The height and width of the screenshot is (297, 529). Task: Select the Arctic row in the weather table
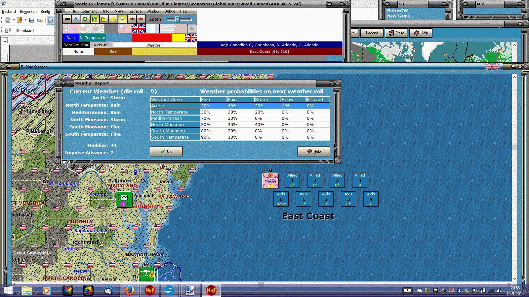240,106
